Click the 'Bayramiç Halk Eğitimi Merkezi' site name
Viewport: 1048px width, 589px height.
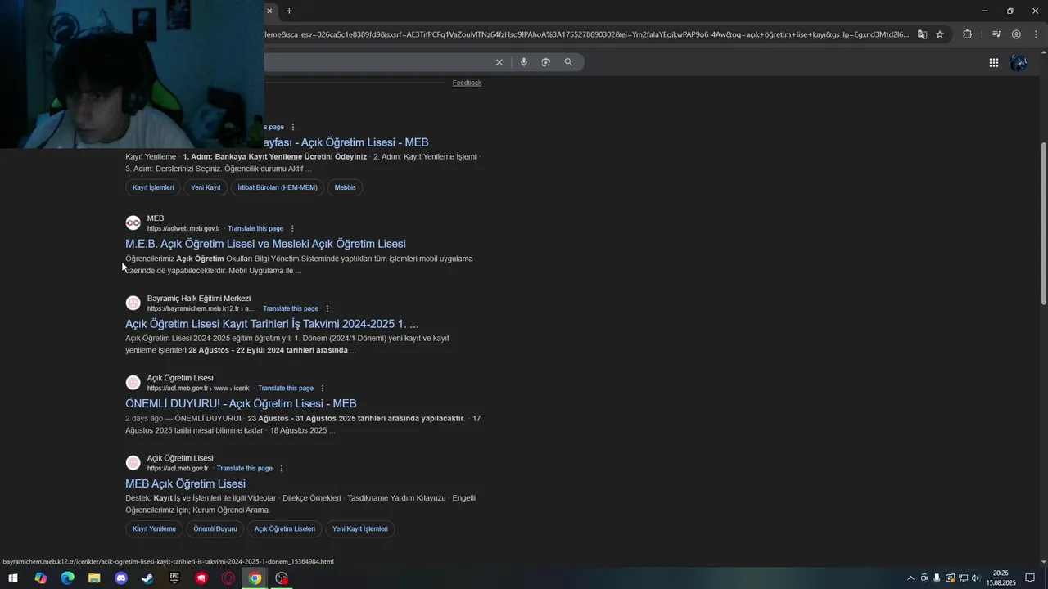click(x=199, y=299)
